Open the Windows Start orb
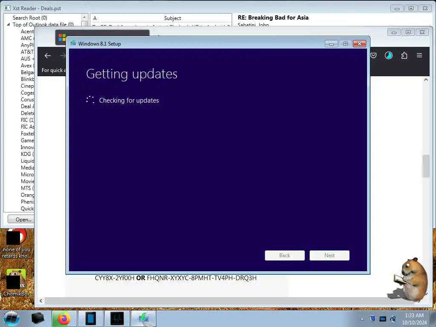The image size is (436, 327). (x=11, y=318)
